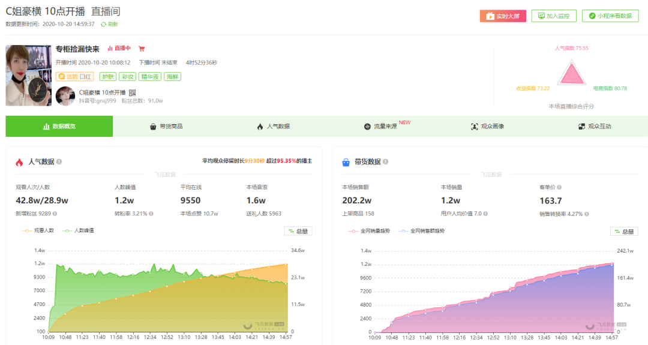The width and height of the screenshot is (648, 345).
Task: Click info icon next to 带货数据 heading
Action: pyautogui.click(x=385, y=161)
